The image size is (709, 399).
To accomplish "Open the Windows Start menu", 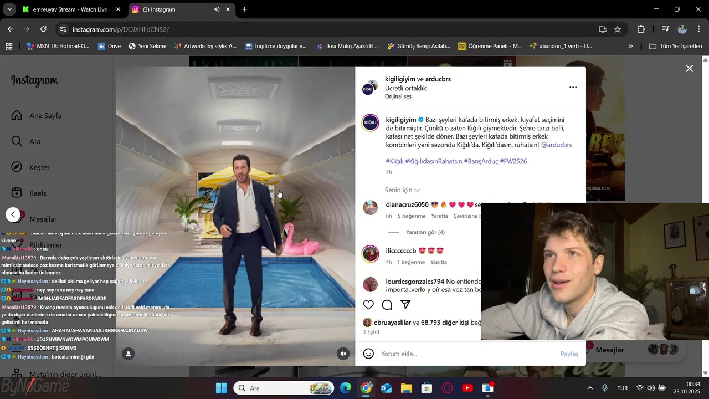I will 221,388.
